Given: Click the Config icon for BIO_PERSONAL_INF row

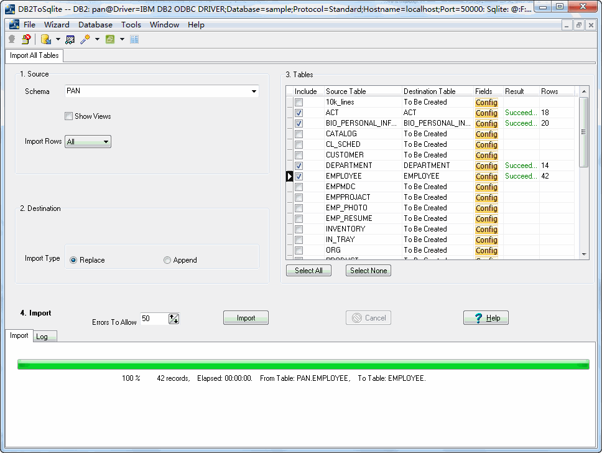Looking at the screenshot, I should (x=486, y=123).
